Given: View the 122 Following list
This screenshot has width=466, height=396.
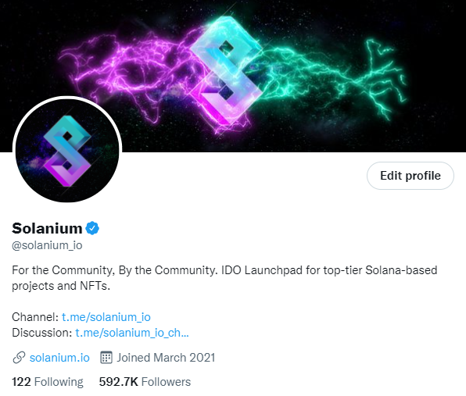Looking at the screenshot, I should (x=48, y=382).
